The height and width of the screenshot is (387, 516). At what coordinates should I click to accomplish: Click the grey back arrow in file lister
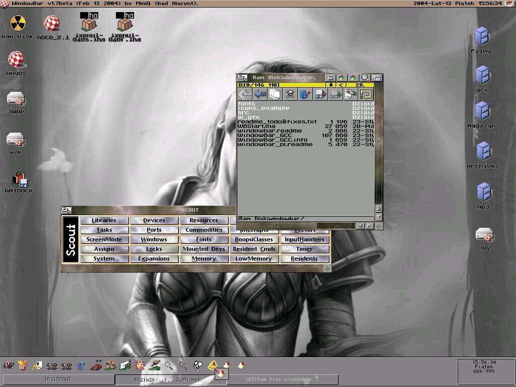click(x=245, y=94)
